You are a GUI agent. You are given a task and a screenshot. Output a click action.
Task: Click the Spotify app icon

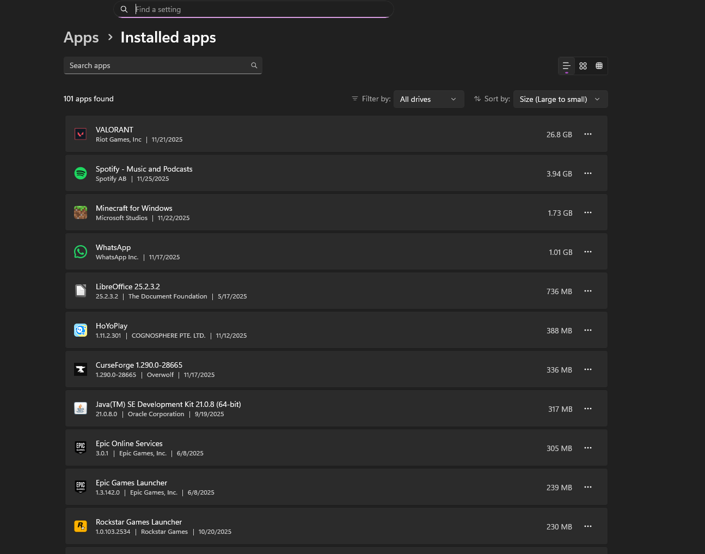coord(81,173)
